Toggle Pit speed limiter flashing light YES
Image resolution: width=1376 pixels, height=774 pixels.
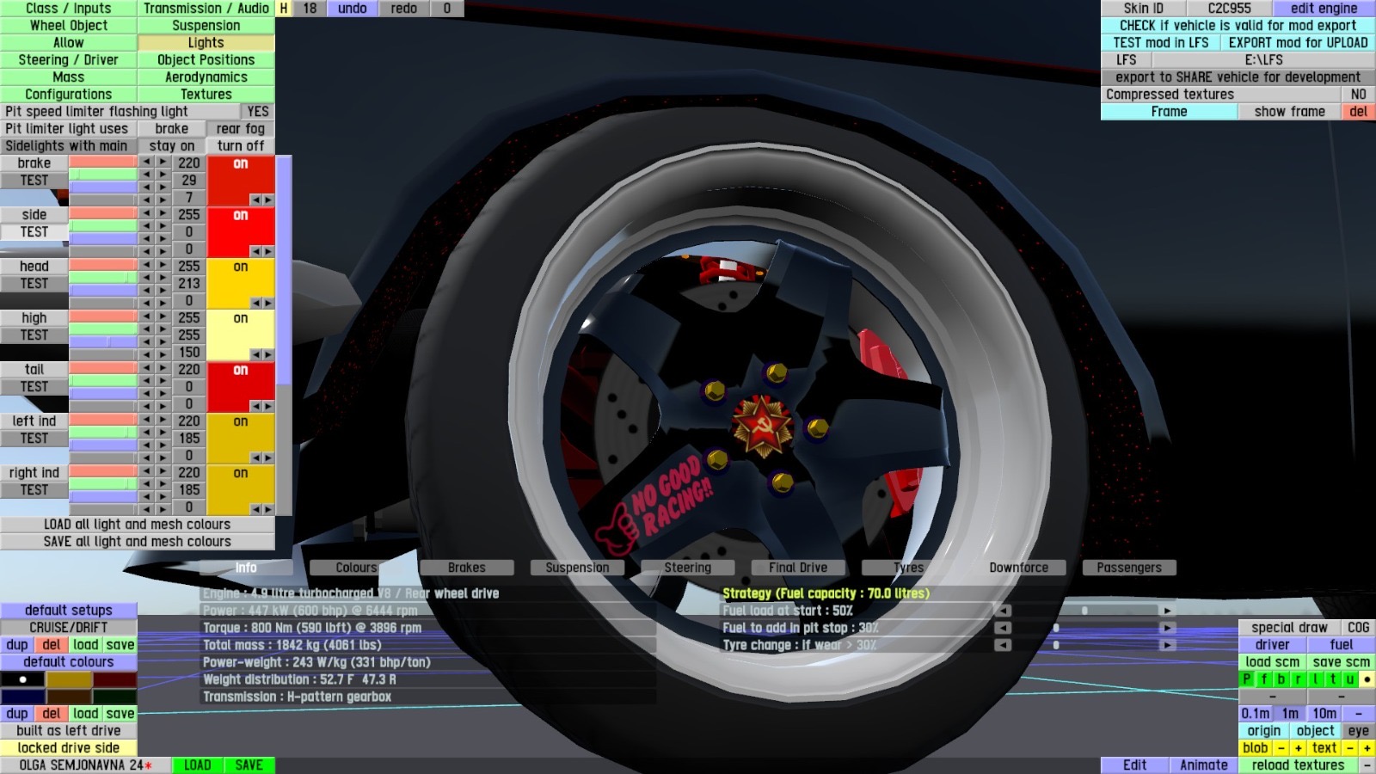point(258,112)
